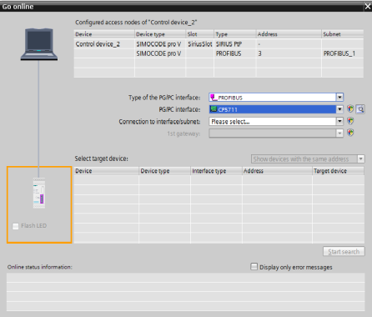Viewport: 372px width, 317px height.
Task: Open the PG/PC interface CP5711 dropdown
Action: (339, 109)
